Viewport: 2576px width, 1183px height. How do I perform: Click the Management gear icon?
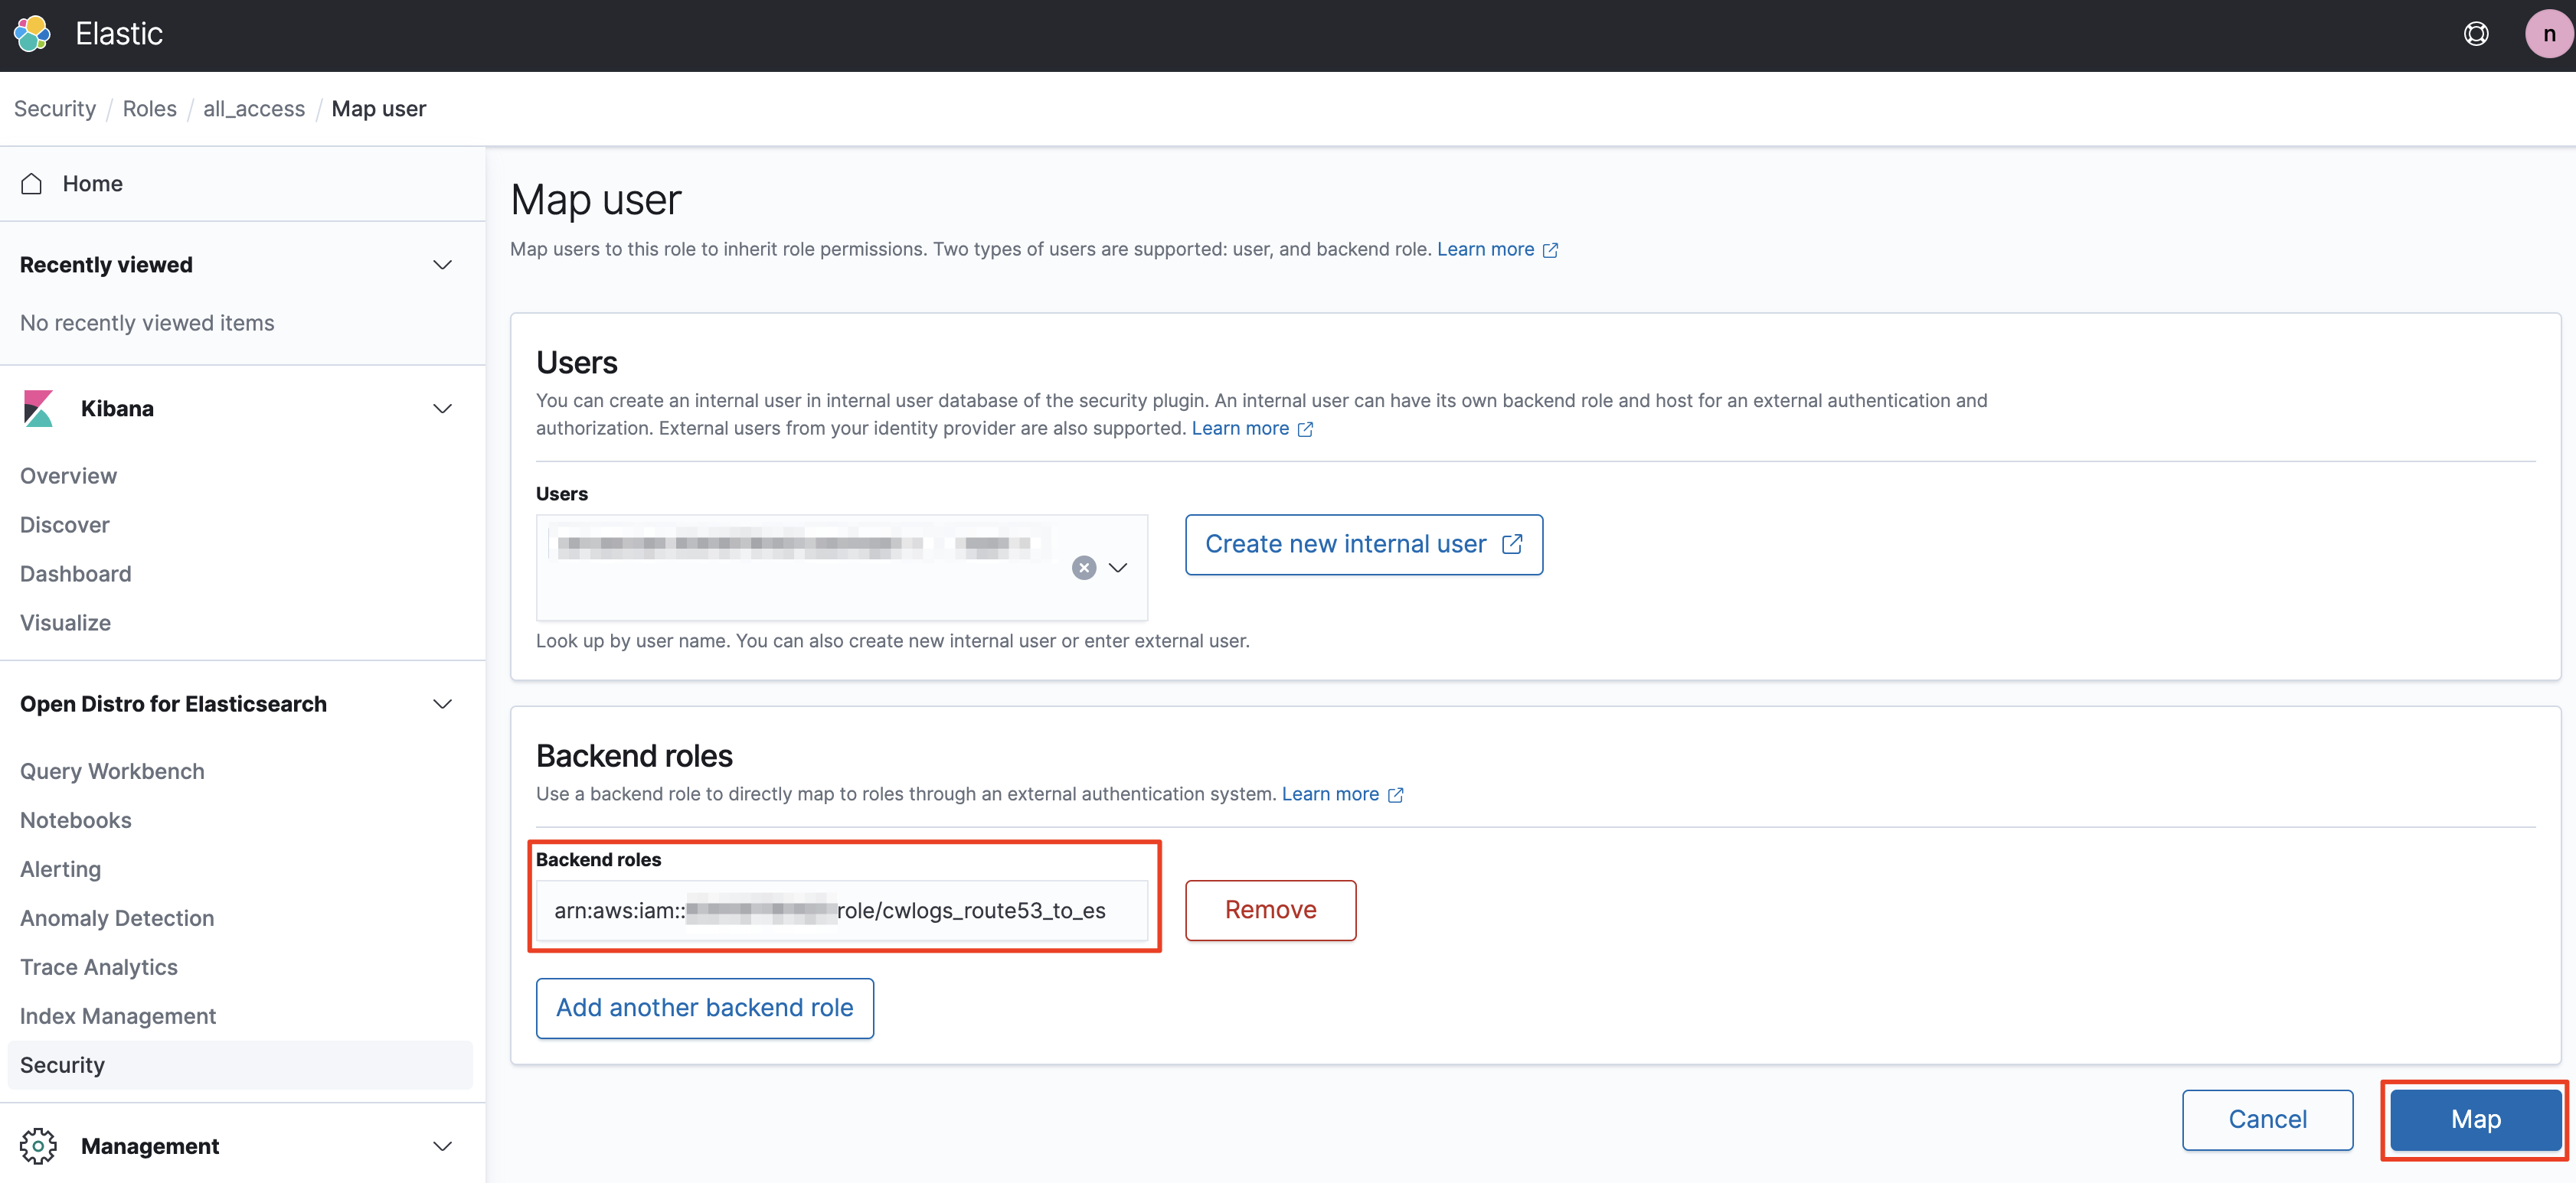click(x=38, y=1146)
